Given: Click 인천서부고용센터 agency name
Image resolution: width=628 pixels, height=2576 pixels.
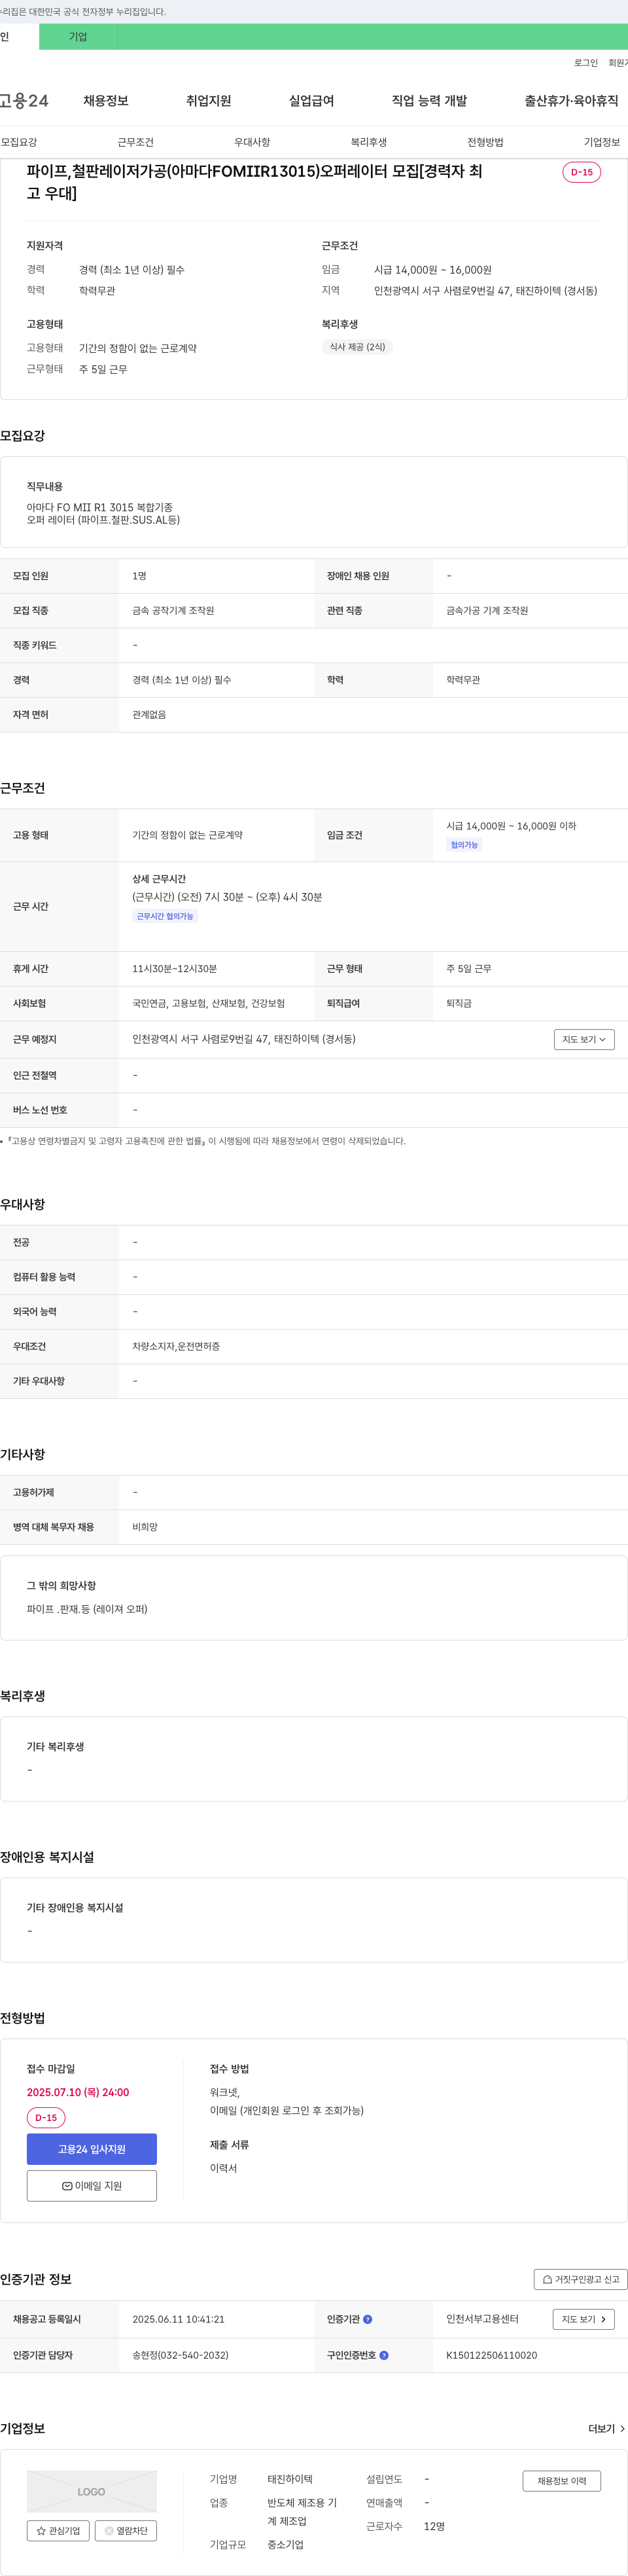Looking at the screenshot, I should click(x=483, y=2319).
